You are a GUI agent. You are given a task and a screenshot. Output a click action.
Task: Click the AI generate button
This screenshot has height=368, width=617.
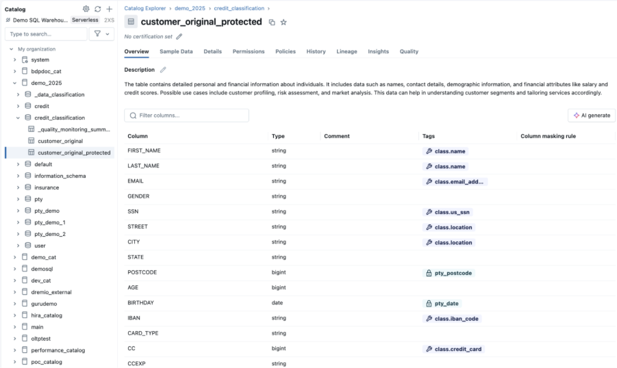pos(592,115)
